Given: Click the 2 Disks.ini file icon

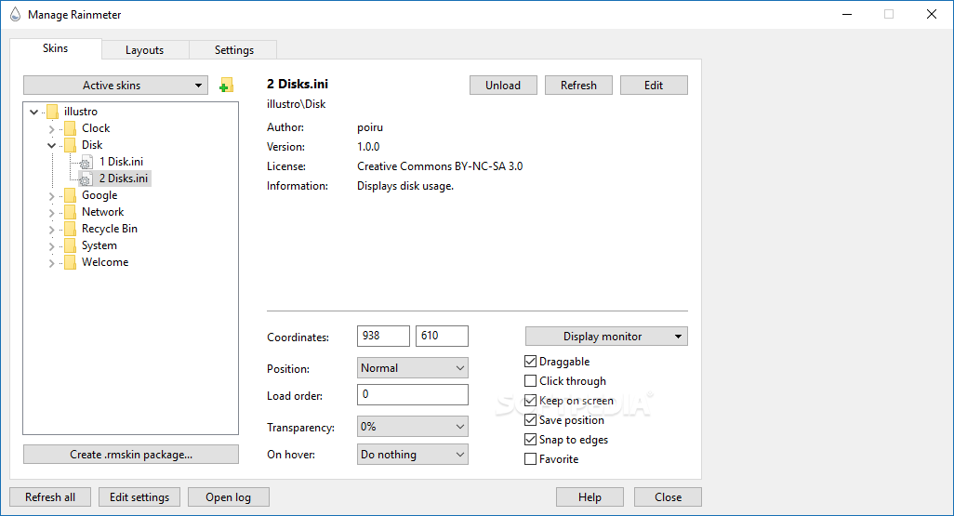Looking at the screenshot, I should [x=86, y=179].
